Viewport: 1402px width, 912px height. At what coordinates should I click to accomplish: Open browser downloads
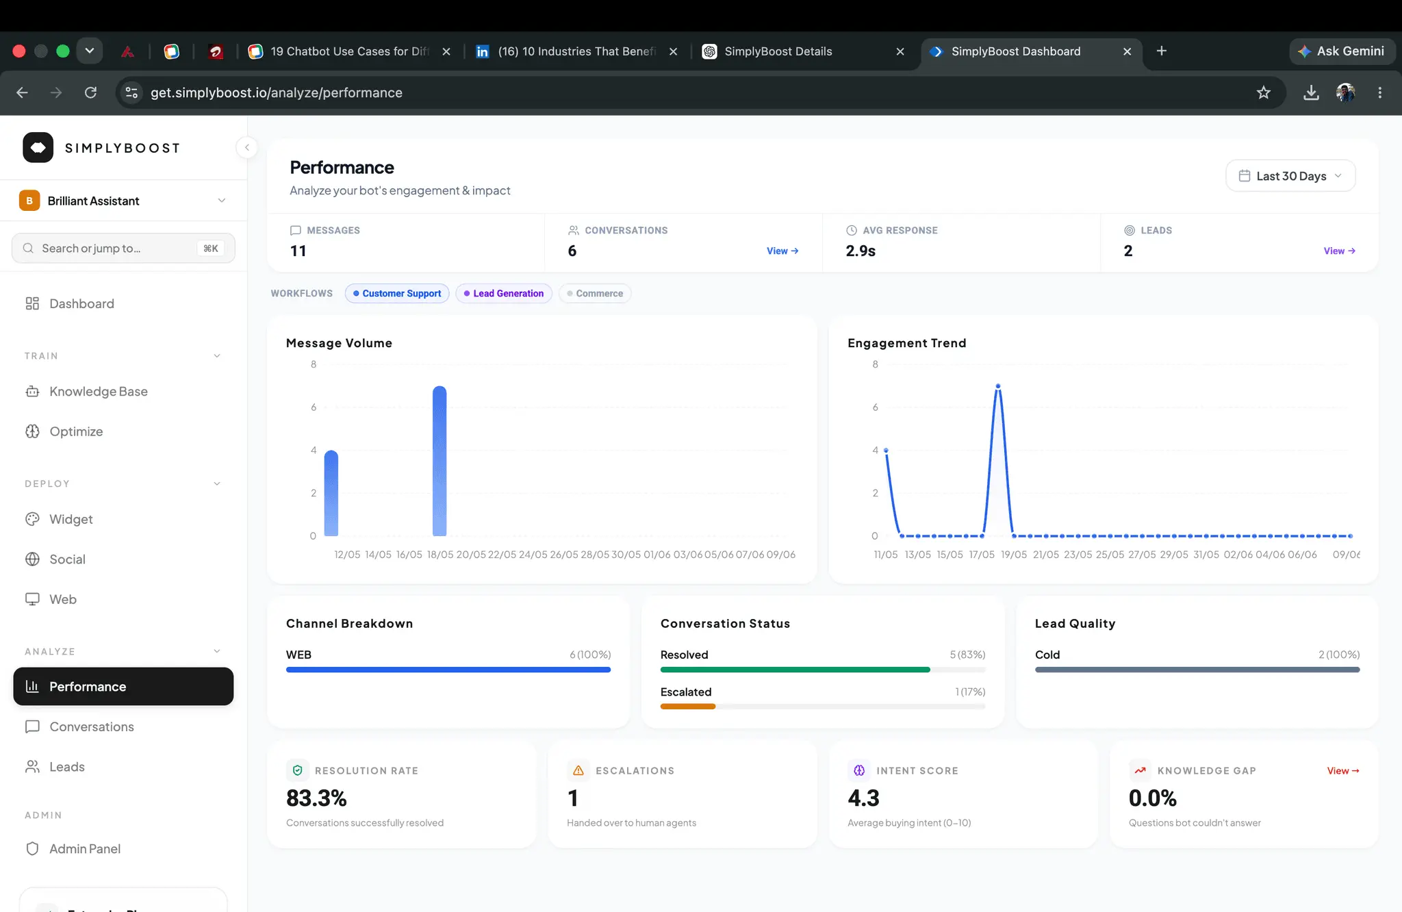(1311, 92)
